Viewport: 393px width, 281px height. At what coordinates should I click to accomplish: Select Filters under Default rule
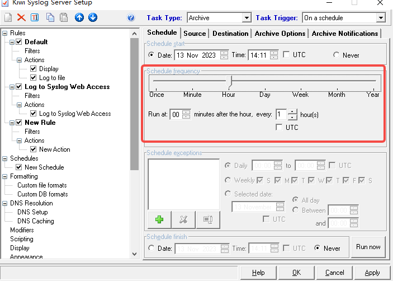coord(32,51)
